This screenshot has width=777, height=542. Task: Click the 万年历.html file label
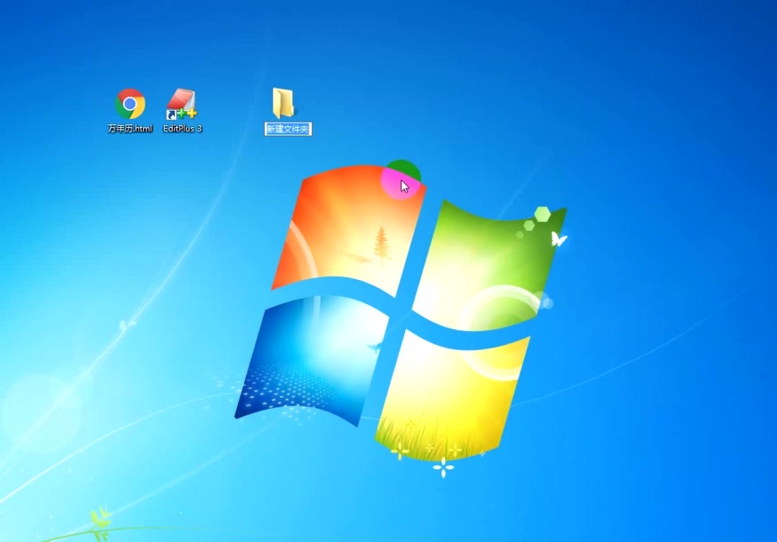[129, 128]
